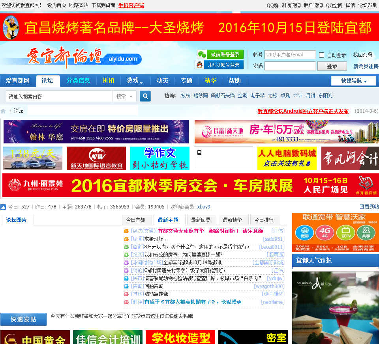The image size is (379, 344).
Task: Click the 爱宜都论坛 site logo
Action: 84,58
